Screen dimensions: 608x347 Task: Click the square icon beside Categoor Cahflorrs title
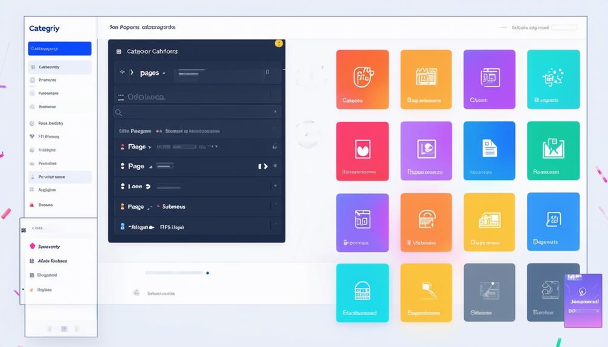[118, 52]
